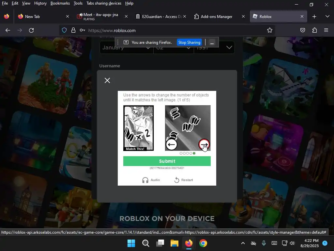Expand the birthday year dropdown
The image size is (334, 251).
(x=214, y=47)
